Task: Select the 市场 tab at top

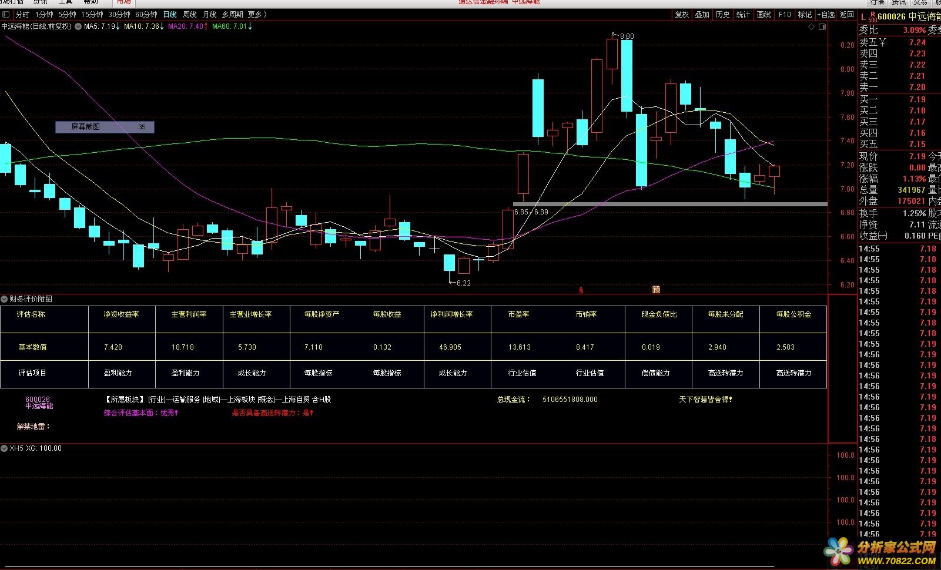Action: coord(123,2)
